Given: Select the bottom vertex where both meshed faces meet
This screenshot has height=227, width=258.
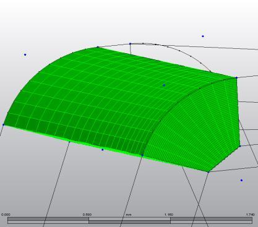Looking at the screenshot, I should click(142, 155).
